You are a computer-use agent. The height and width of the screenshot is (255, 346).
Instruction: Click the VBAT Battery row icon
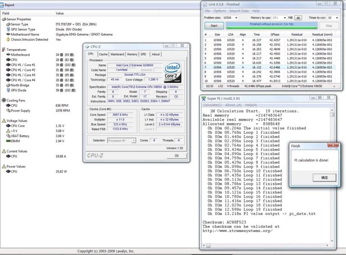(8, 136)
